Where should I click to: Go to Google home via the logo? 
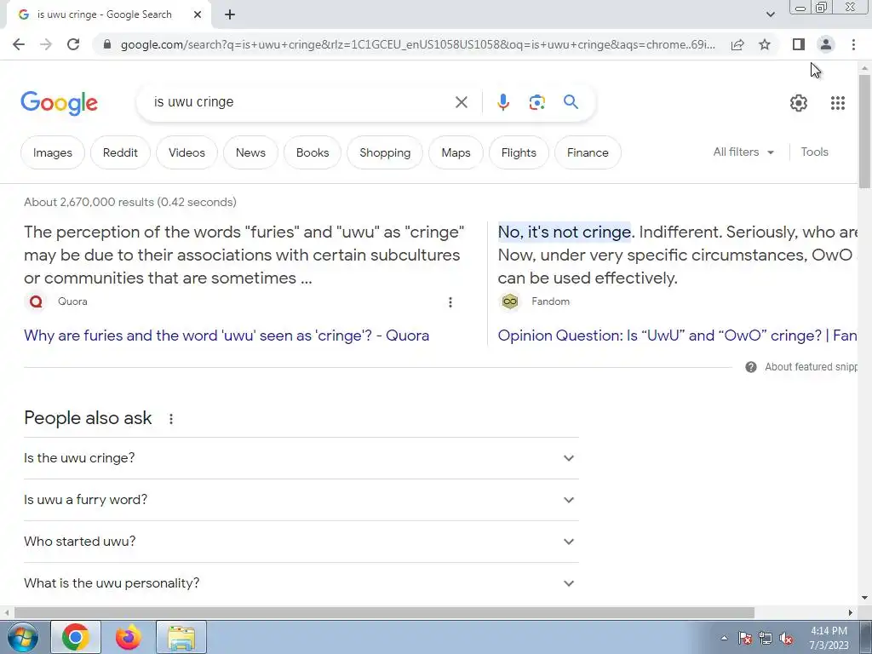click(x=59, y=103)
